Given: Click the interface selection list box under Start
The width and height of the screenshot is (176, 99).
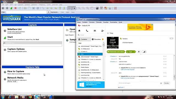Looking at the screenshot, I should 32,44.
